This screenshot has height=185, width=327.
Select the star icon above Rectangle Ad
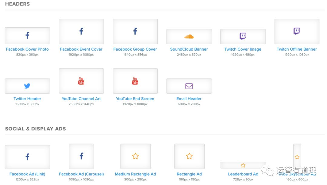[x=189, y=156]
